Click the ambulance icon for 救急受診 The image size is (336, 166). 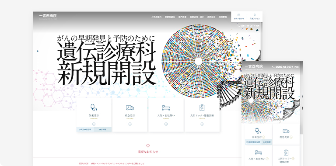(130, 107)
